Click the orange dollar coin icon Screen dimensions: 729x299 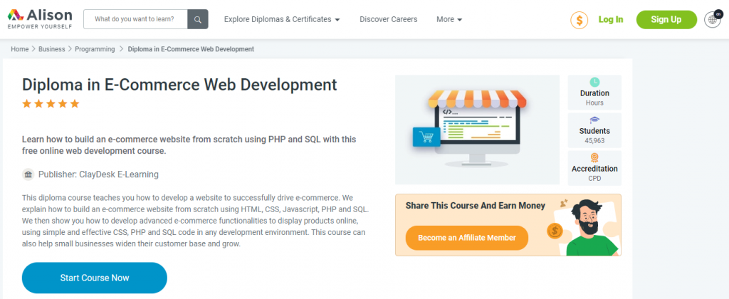(x=579, y=19)
